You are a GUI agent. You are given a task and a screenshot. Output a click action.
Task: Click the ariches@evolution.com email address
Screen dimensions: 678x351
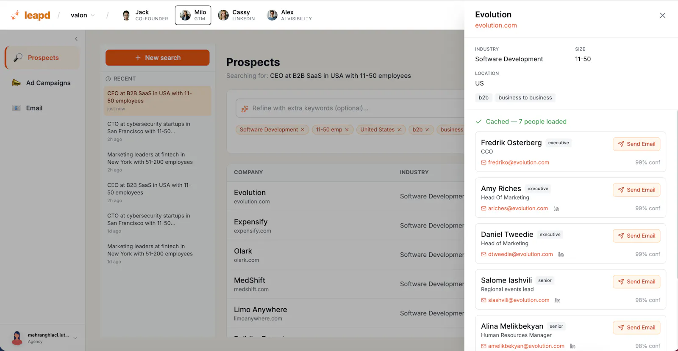point(518,208)
